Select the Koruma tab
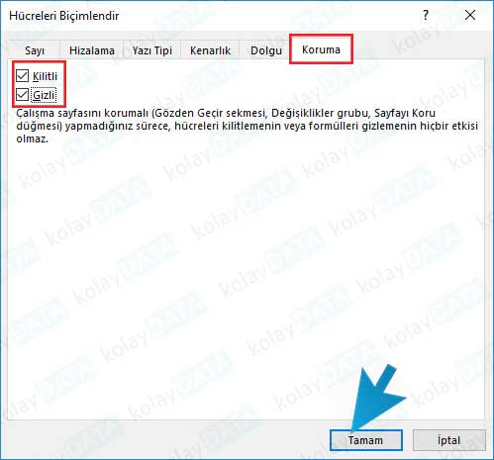This screenshot has width=494, height=460. click(x=321, y=49)
